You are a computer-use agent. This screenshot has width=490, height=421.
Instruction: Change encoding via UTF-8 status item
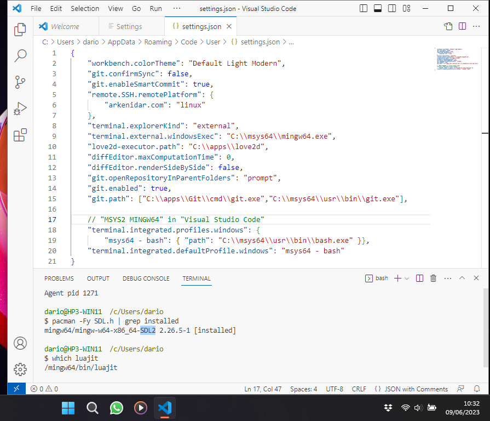[335, 389]
